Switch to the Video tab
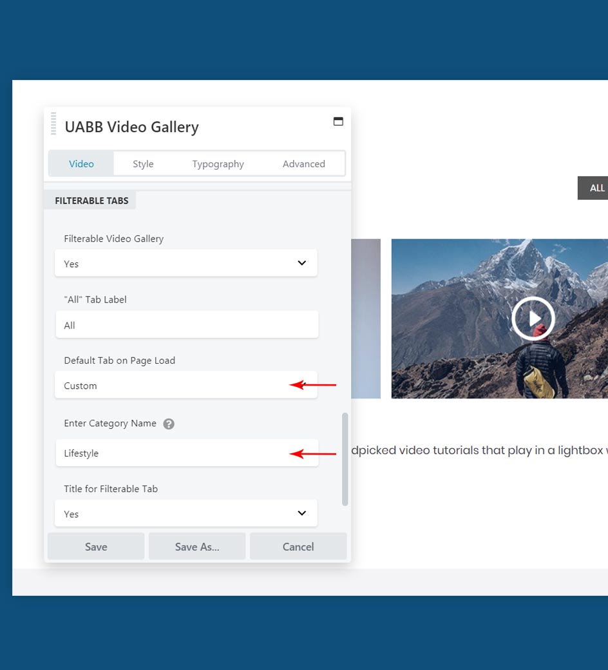This screenshot has height=670, width=608. [81, 164]
